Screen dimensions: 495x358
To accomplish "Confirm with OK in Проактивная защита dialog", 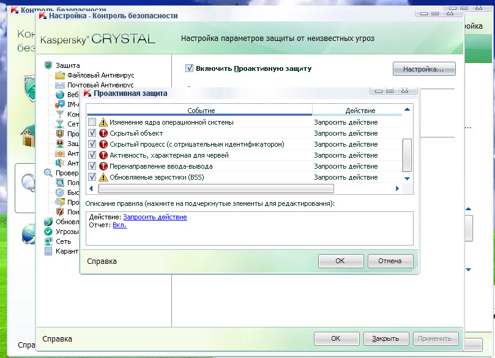I will coord(341,261).
